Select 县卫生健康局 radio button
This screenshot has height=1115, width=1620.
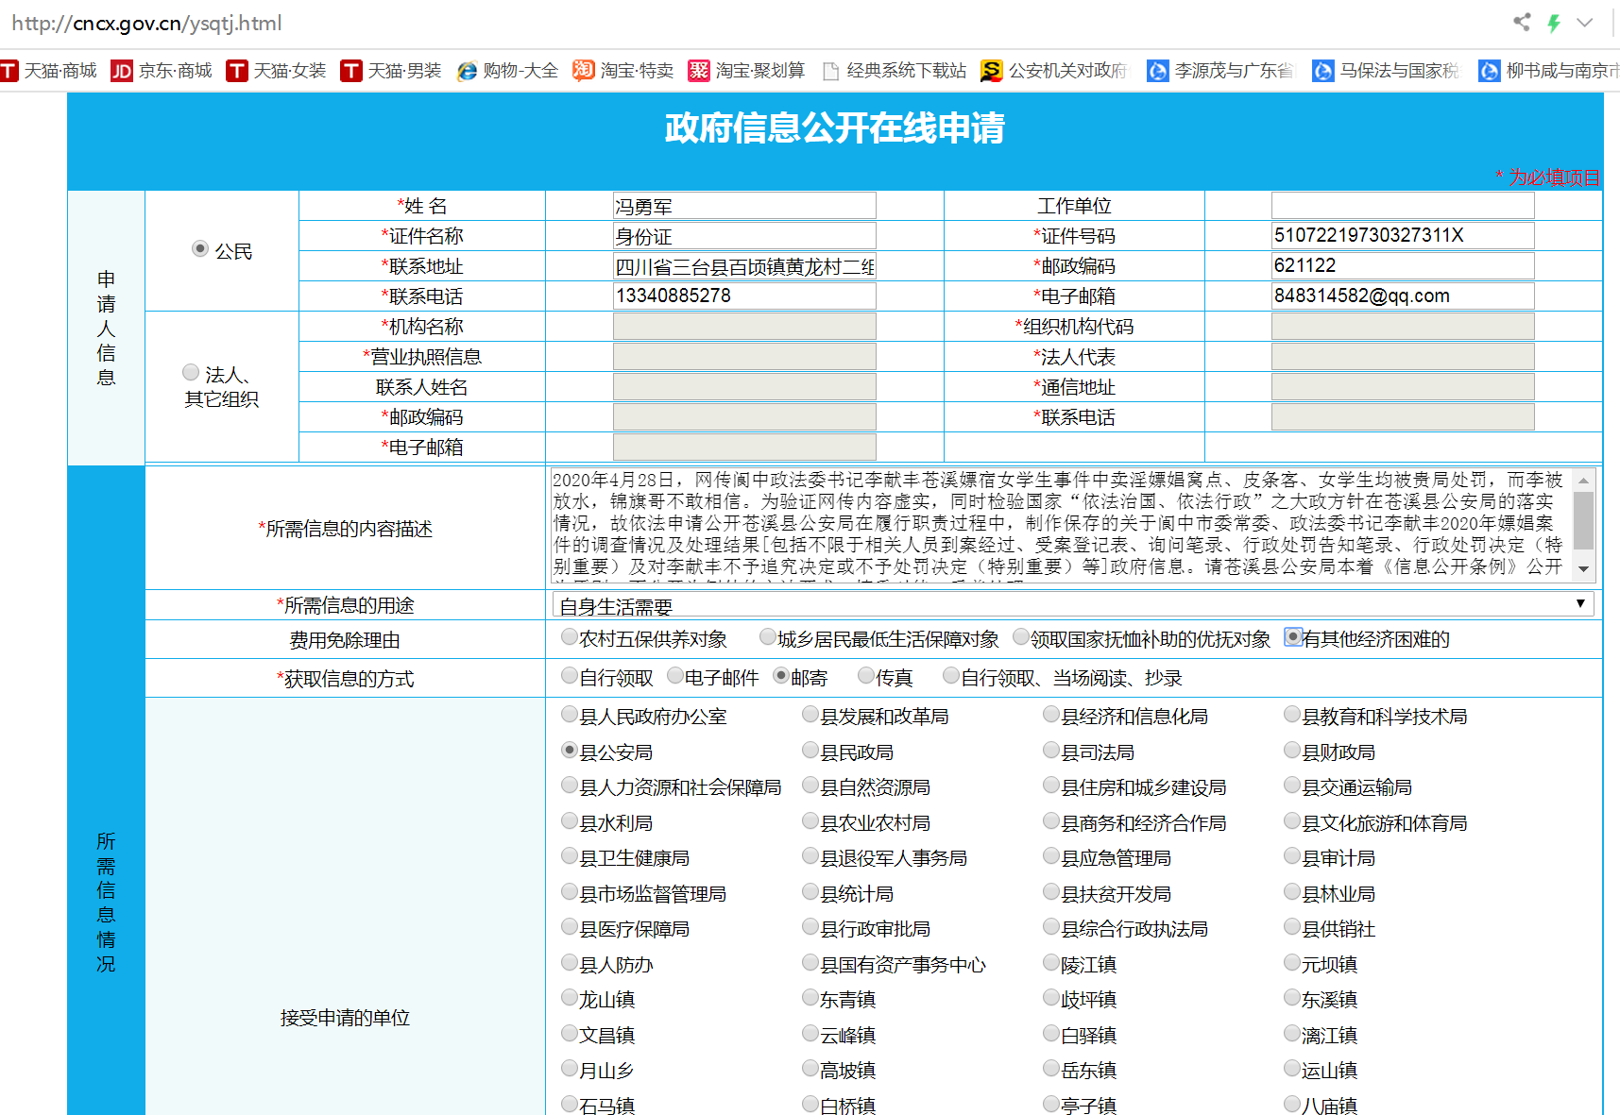point(570,855)
